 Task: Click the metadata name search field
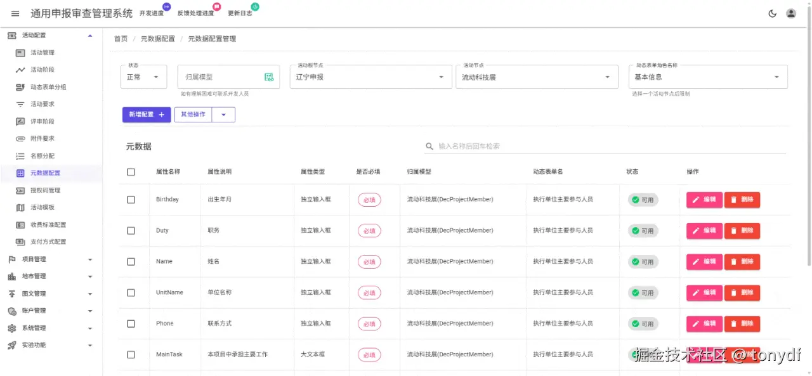pyautogui.click(x=605, y=146)
